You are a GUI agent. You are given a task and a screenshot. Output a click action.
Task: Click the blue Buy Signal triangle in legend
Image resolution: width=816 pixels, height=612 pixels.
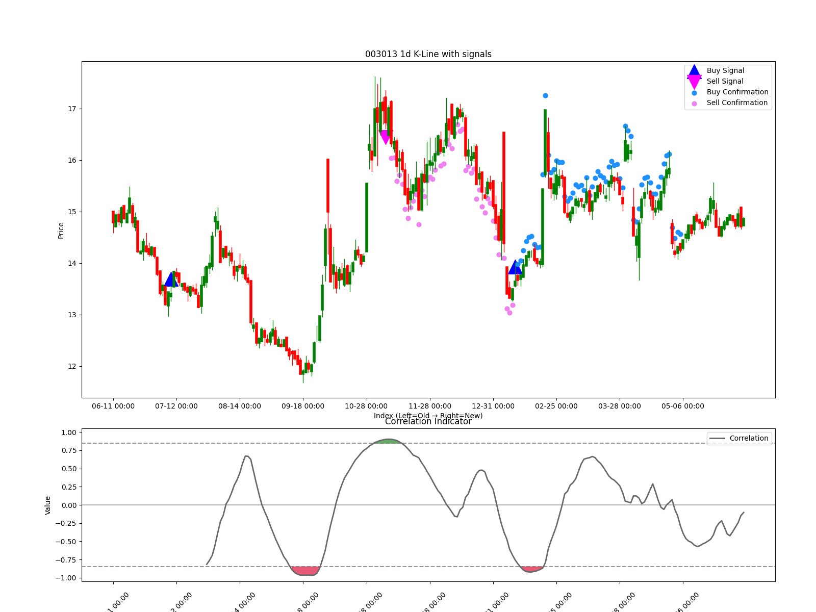[x=694, y=71]
